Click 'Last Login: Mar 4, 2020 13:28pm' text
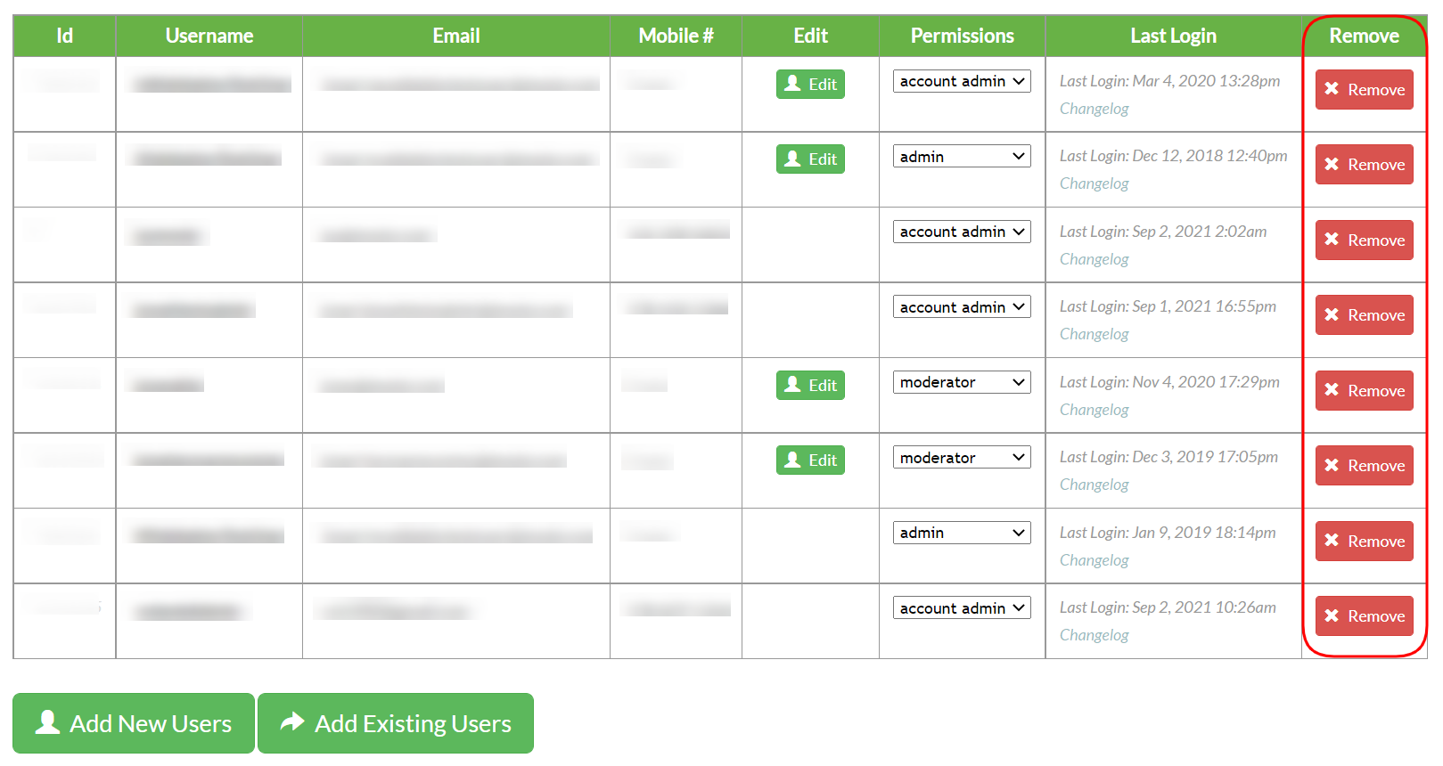Image resolution: width=1443 pixels, height=766 pixels. tap(1169, 81)
